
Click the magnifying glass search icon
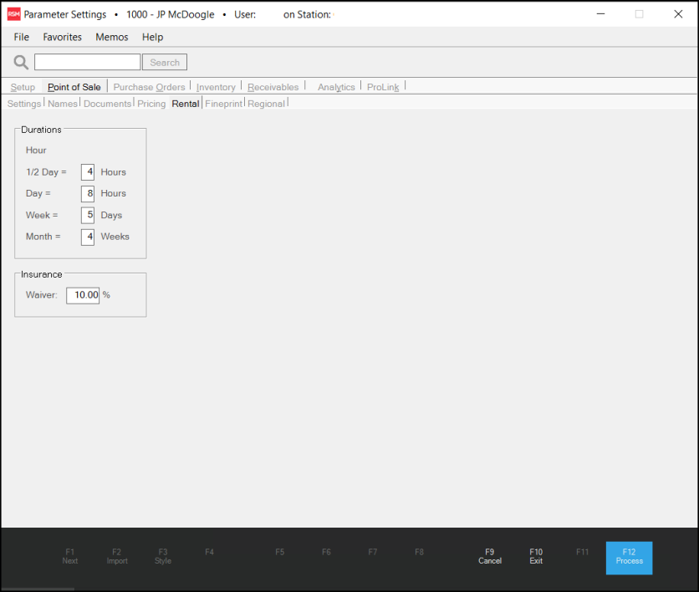(21, 63)
